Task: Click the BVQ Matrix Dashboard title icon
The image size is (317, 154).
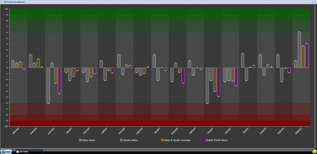Action: tap(2, 2)
